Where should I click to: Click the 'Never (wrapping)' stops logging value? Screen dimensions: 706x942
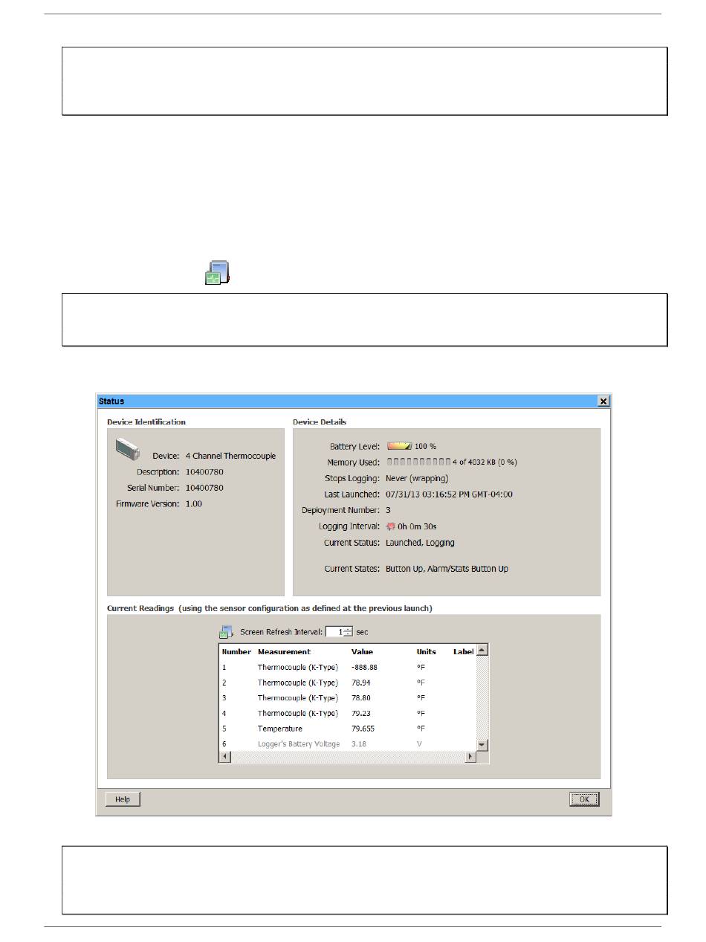click(x=417, y=478)
